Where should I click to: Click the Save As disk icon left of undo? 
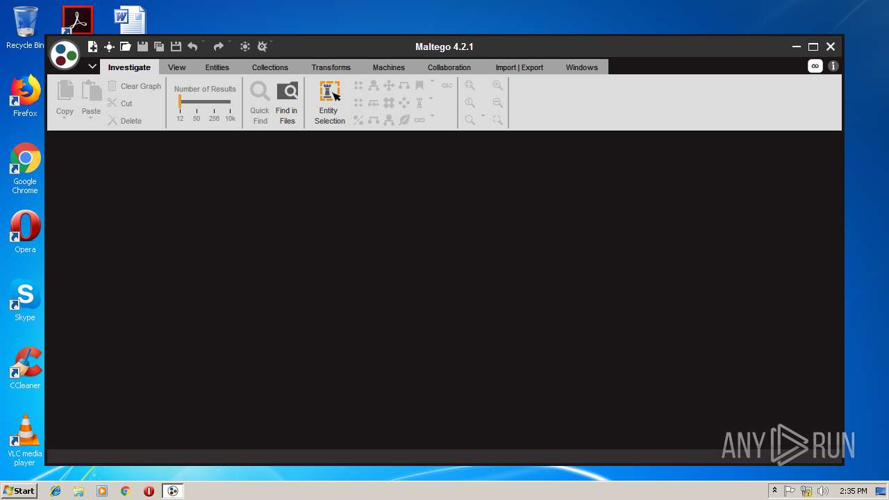click(x=176, y=47)
